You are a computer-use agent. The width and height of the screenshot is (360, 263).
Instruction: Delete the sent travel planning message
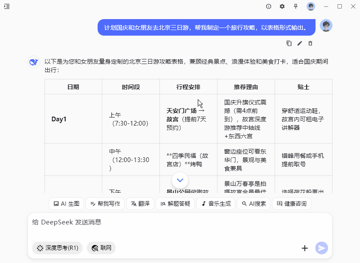pos(310,43)
